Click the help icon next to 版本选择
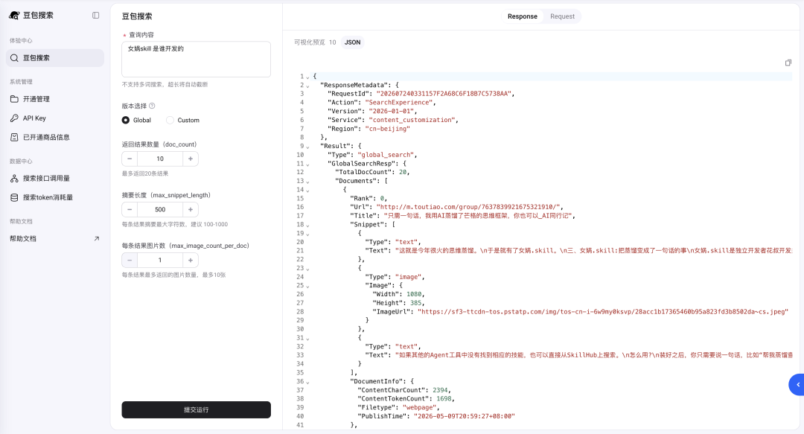This screenshot has height=434, width=804. click(x=152, y=106)
